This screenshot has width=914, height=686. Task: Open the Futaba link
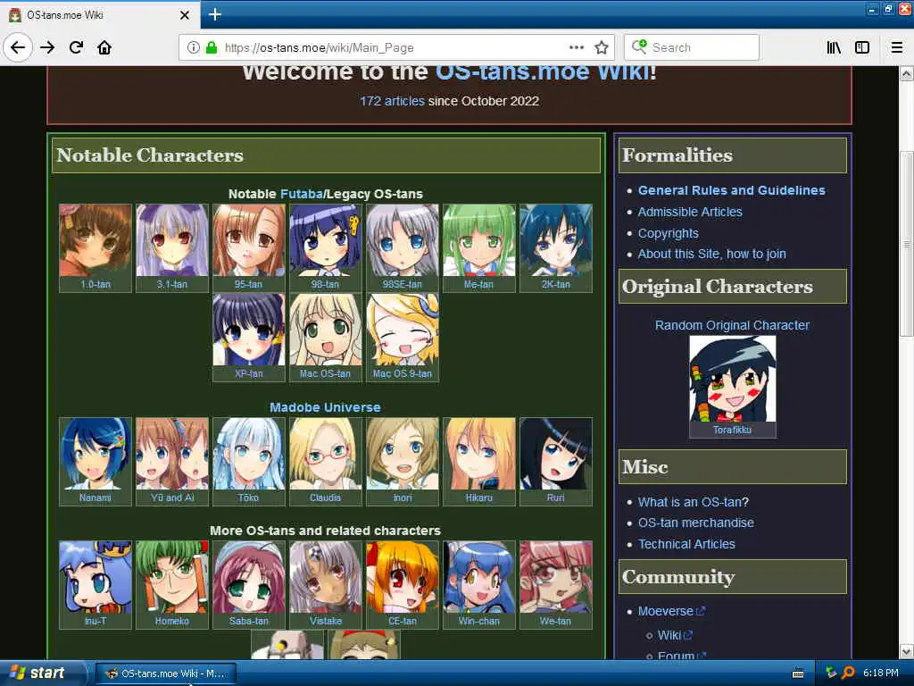302,194
